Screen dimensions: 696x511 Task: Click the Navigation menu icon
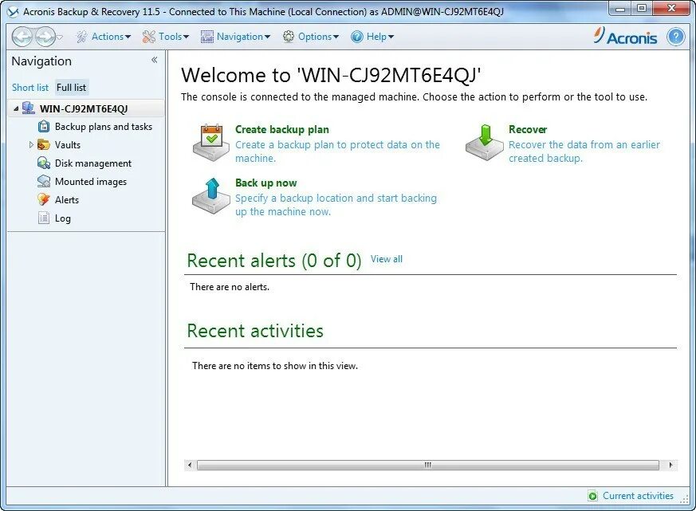(206, 37)
